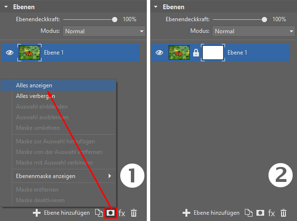Click fx effects icon in left panel
The image size is (297, 221).
point(122,213)
